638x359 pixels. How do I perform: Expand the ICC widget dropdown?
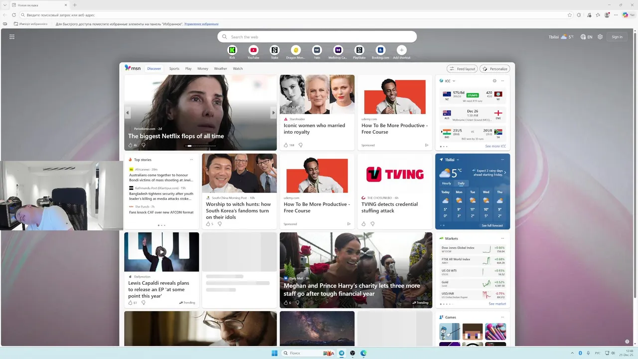pyautogui.click(x=454, y=81)
